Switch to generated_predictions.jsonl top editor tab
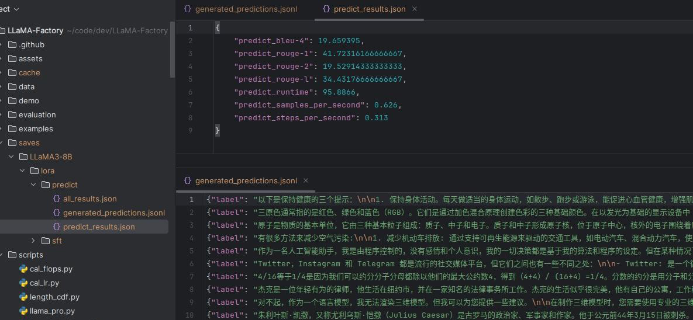This screenshot has width=693, height=320. click(x=246, y=9)
